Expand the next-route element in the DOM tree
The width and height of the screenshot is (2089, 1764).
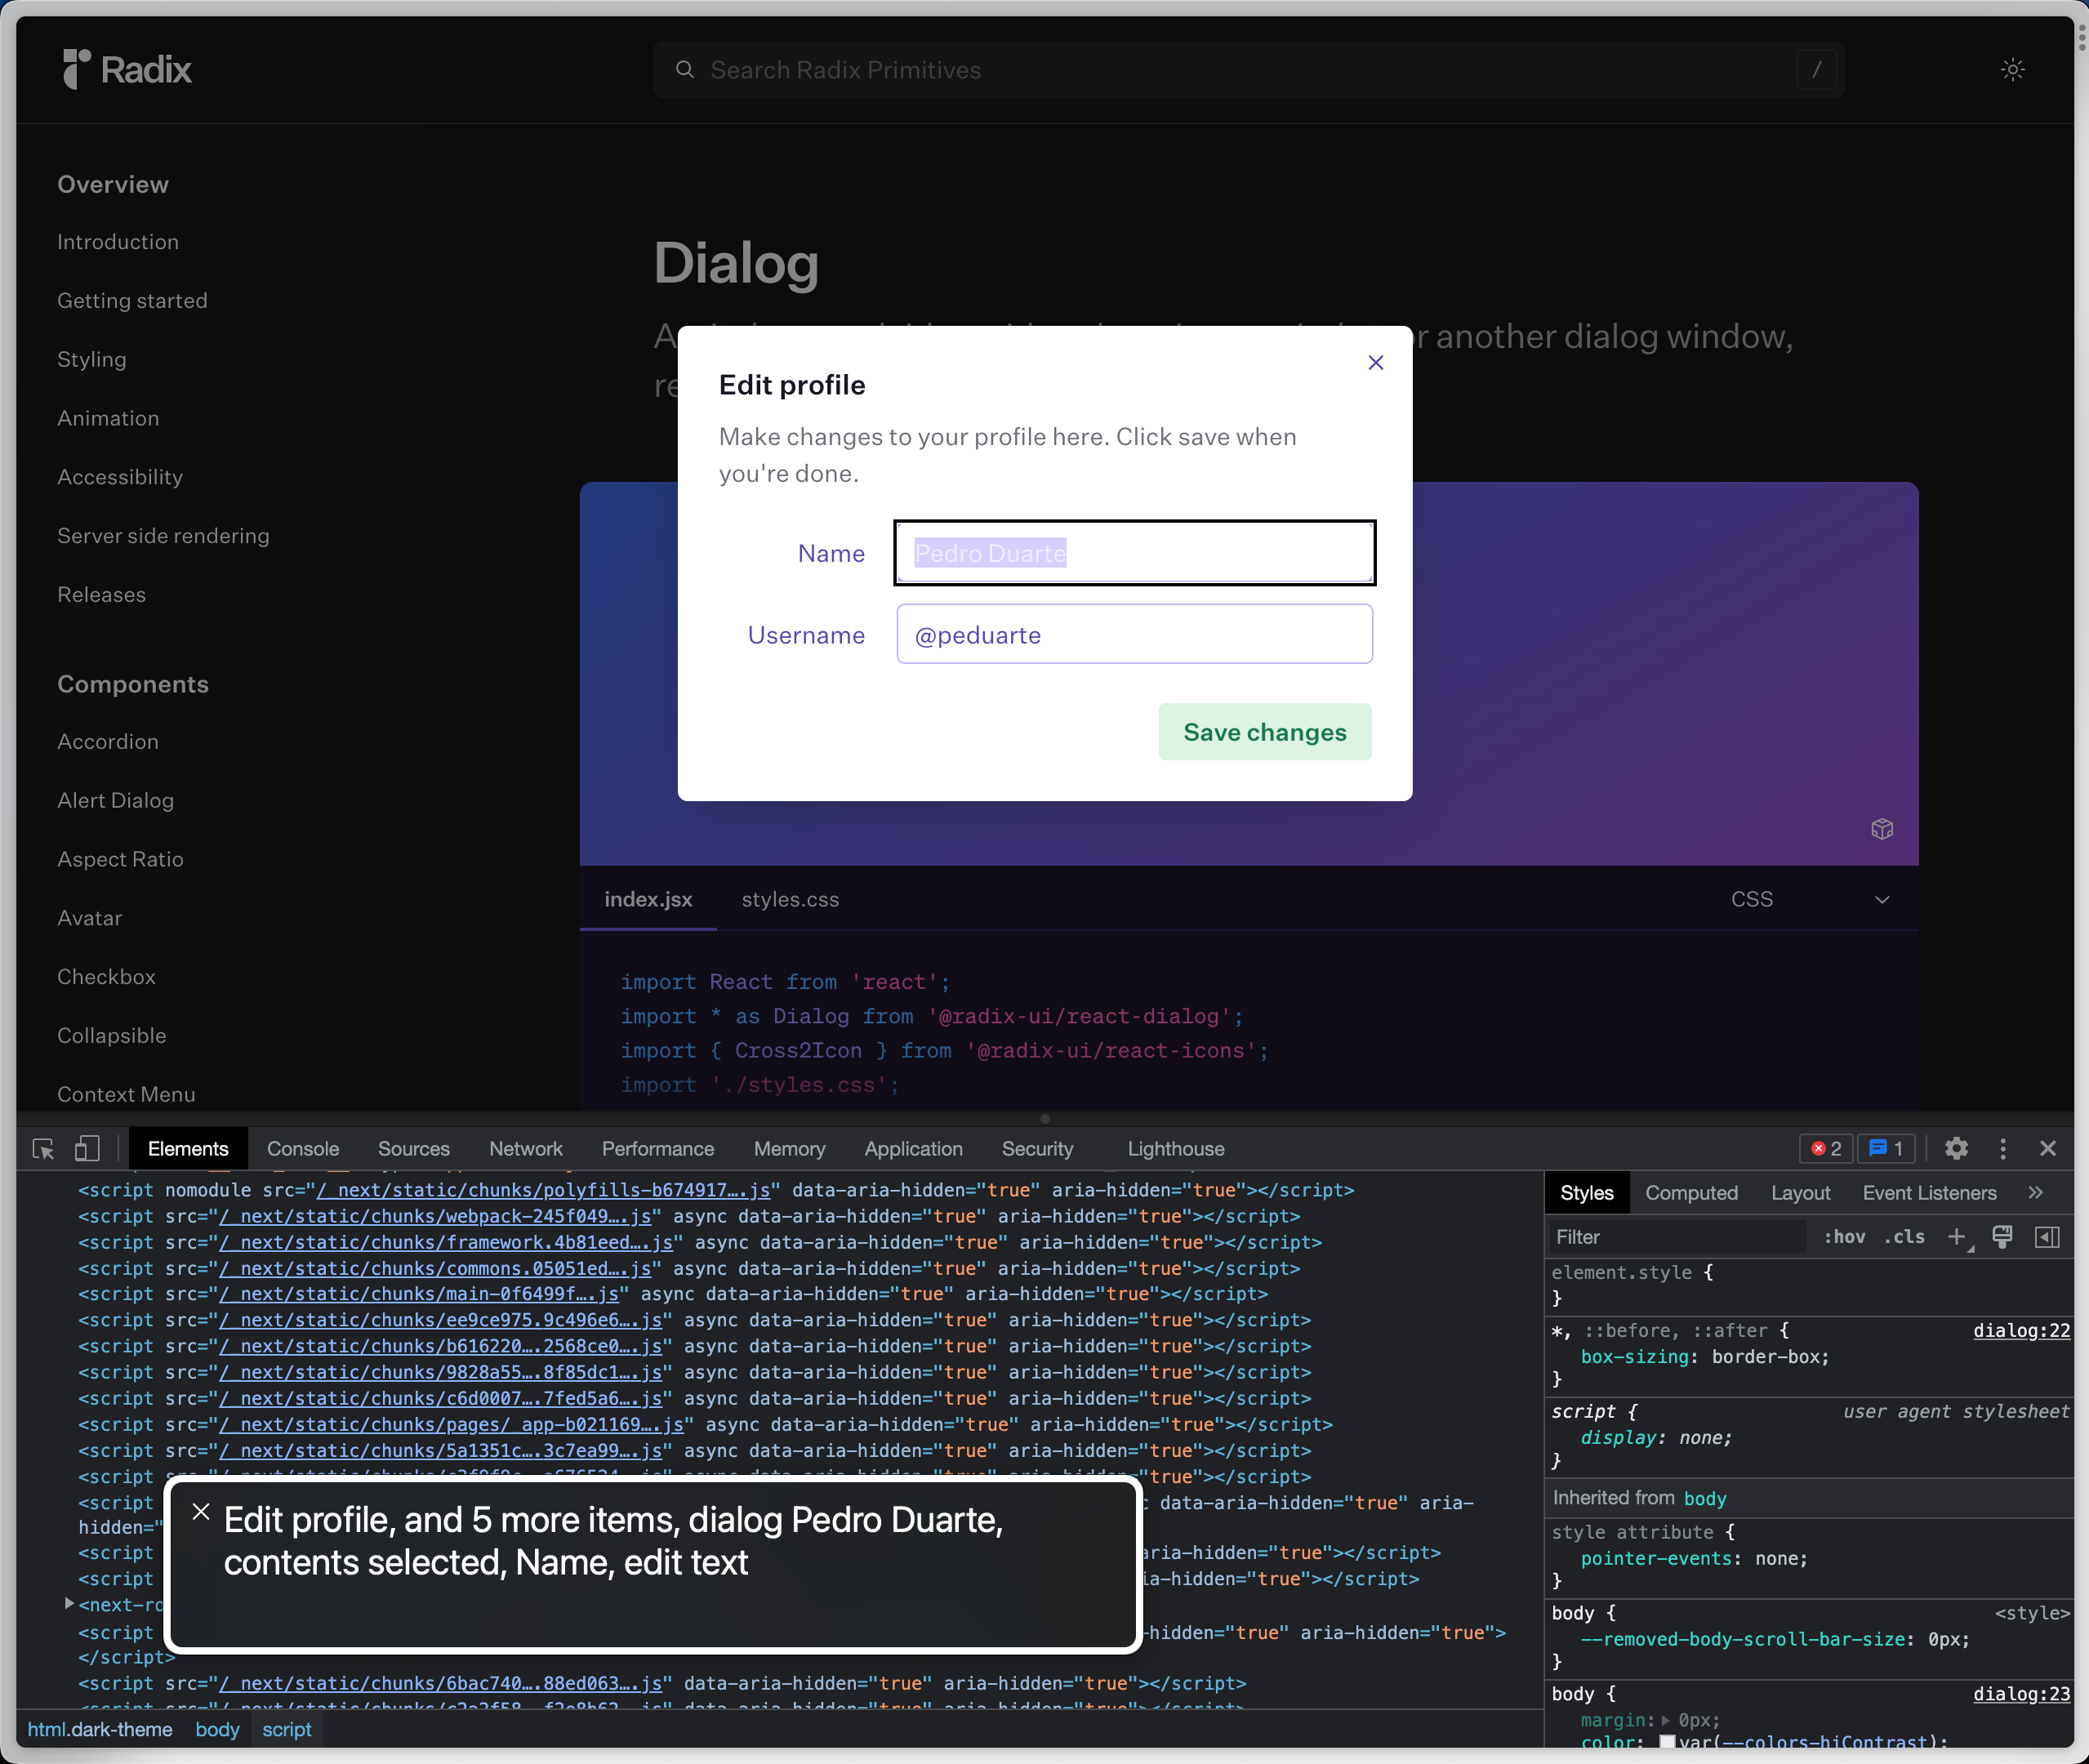pos(68,1604)
